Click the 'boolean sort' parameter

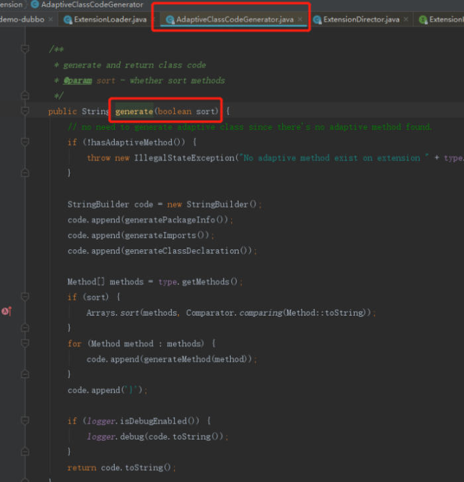[x=186, y=111]
